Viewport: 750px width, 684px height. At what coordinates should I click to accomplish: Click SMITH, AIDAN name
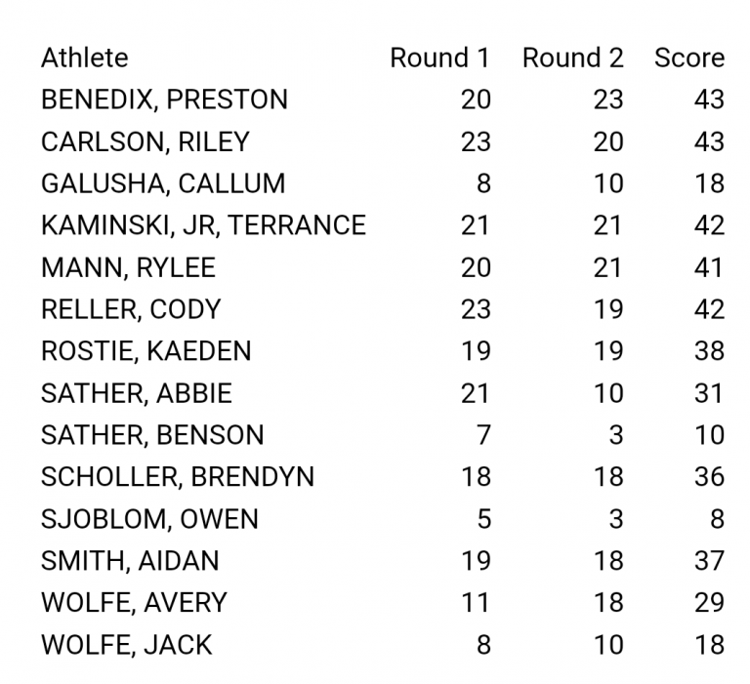[x=130, y=561]
